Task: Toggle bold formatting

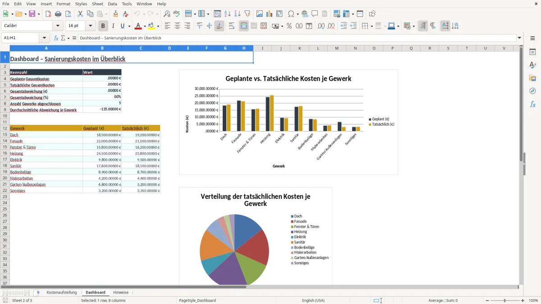Action: point(103,26)
